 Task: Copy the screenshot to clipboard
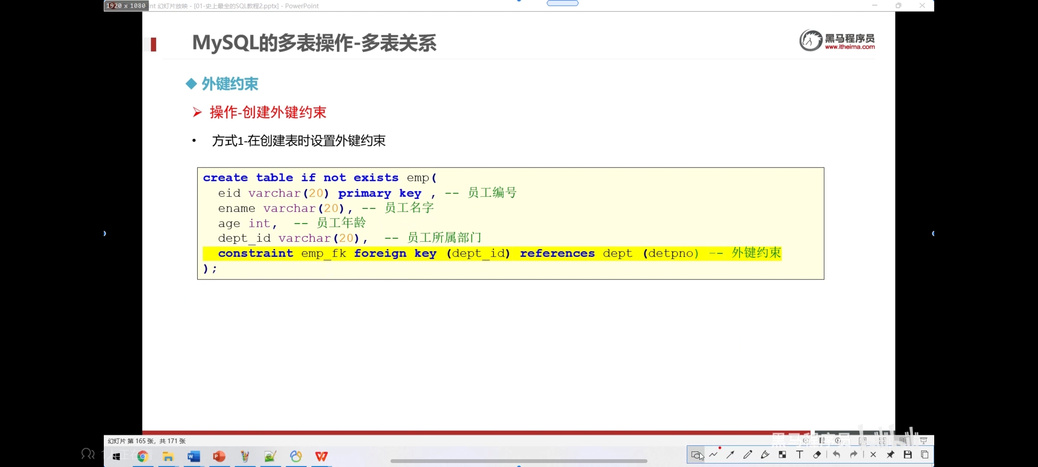point(925,454)
